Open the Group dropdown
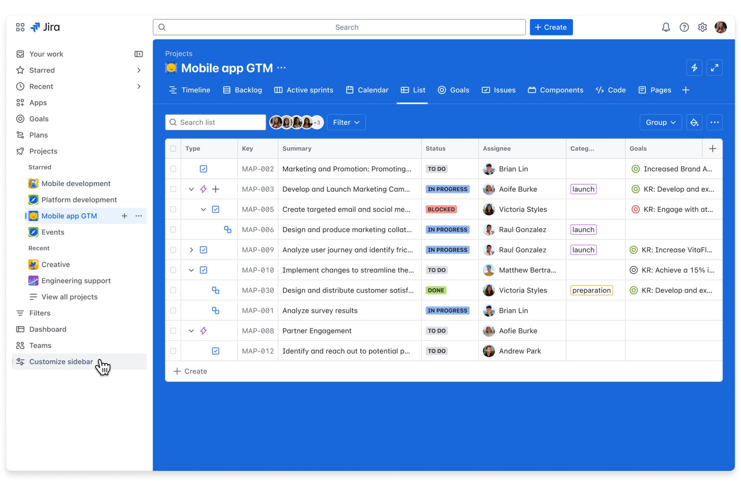Viewport: 741px width, 494px height. coord(661,123)
